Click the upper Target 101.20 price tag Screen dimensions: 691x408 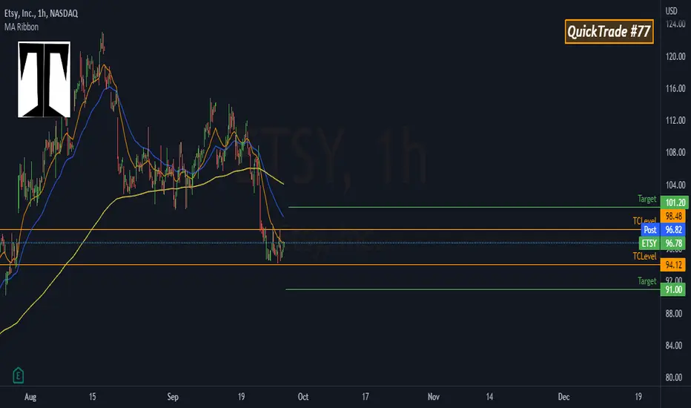click(675, 203)
